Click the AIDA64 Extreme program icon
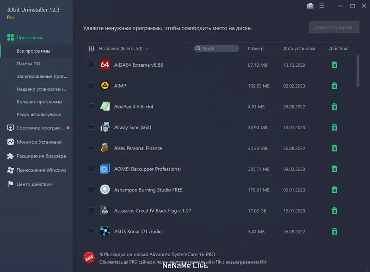The image size is (370, 272). coord(104,65)
